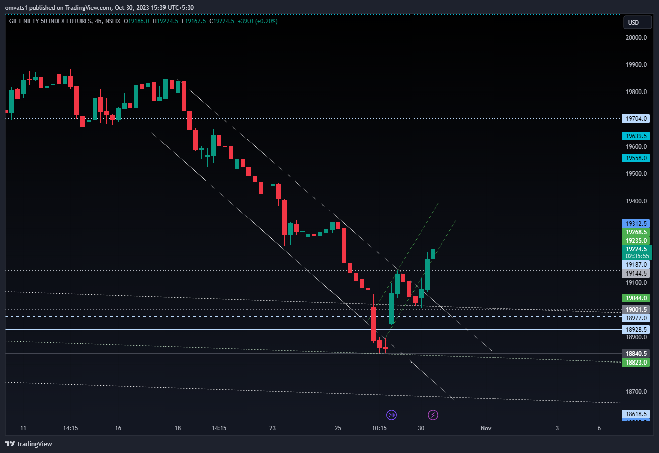The width and height of the screenshot is (659, 453).
Task: Click the low value L19167.5
Action: pos(194,21)
